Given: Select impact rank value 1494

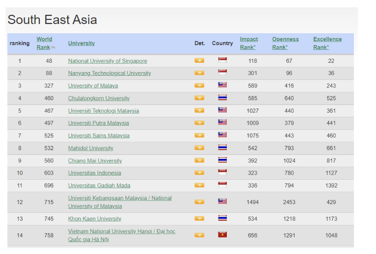Looking at the screenshot, I should [253, 202].
